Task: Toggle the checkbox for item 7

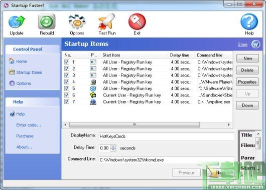Action: pos(67,101)
